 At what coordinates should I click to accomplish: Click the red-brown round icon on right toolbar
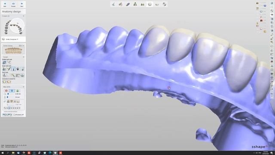tap(272, 62)
